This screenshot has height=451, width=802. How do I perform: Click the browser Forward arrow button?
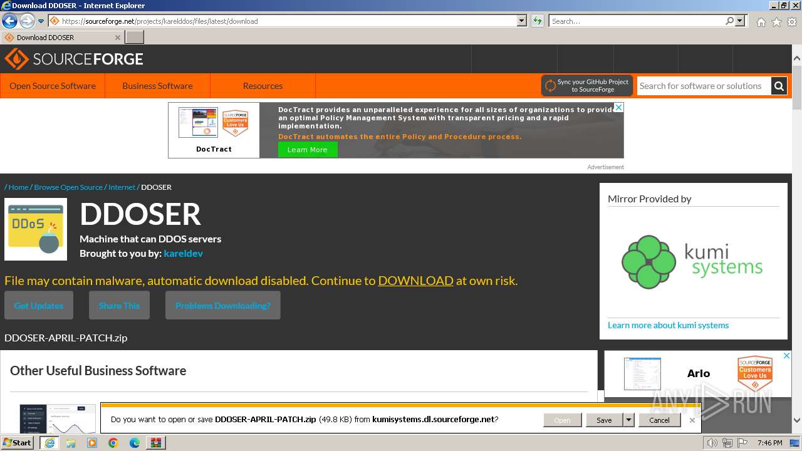pos(27,21)
